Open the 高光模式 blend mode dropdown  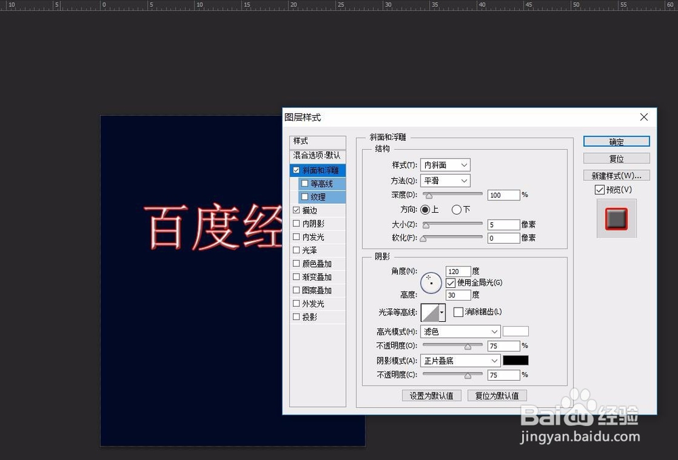460,331
